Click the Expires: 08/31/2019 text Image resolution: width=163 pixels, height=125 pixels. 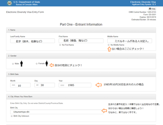148,17
